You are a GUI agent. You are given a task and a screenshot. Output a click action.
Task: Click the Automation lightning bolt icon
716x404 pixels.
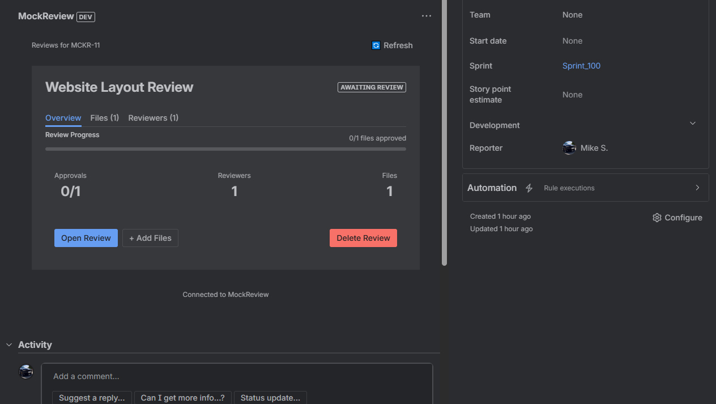[x=529, y=188]
